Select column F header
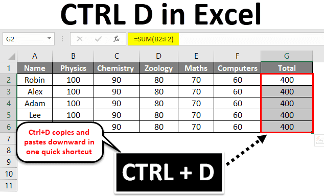Viewport: 324px width, 196px height. (237, 56)
